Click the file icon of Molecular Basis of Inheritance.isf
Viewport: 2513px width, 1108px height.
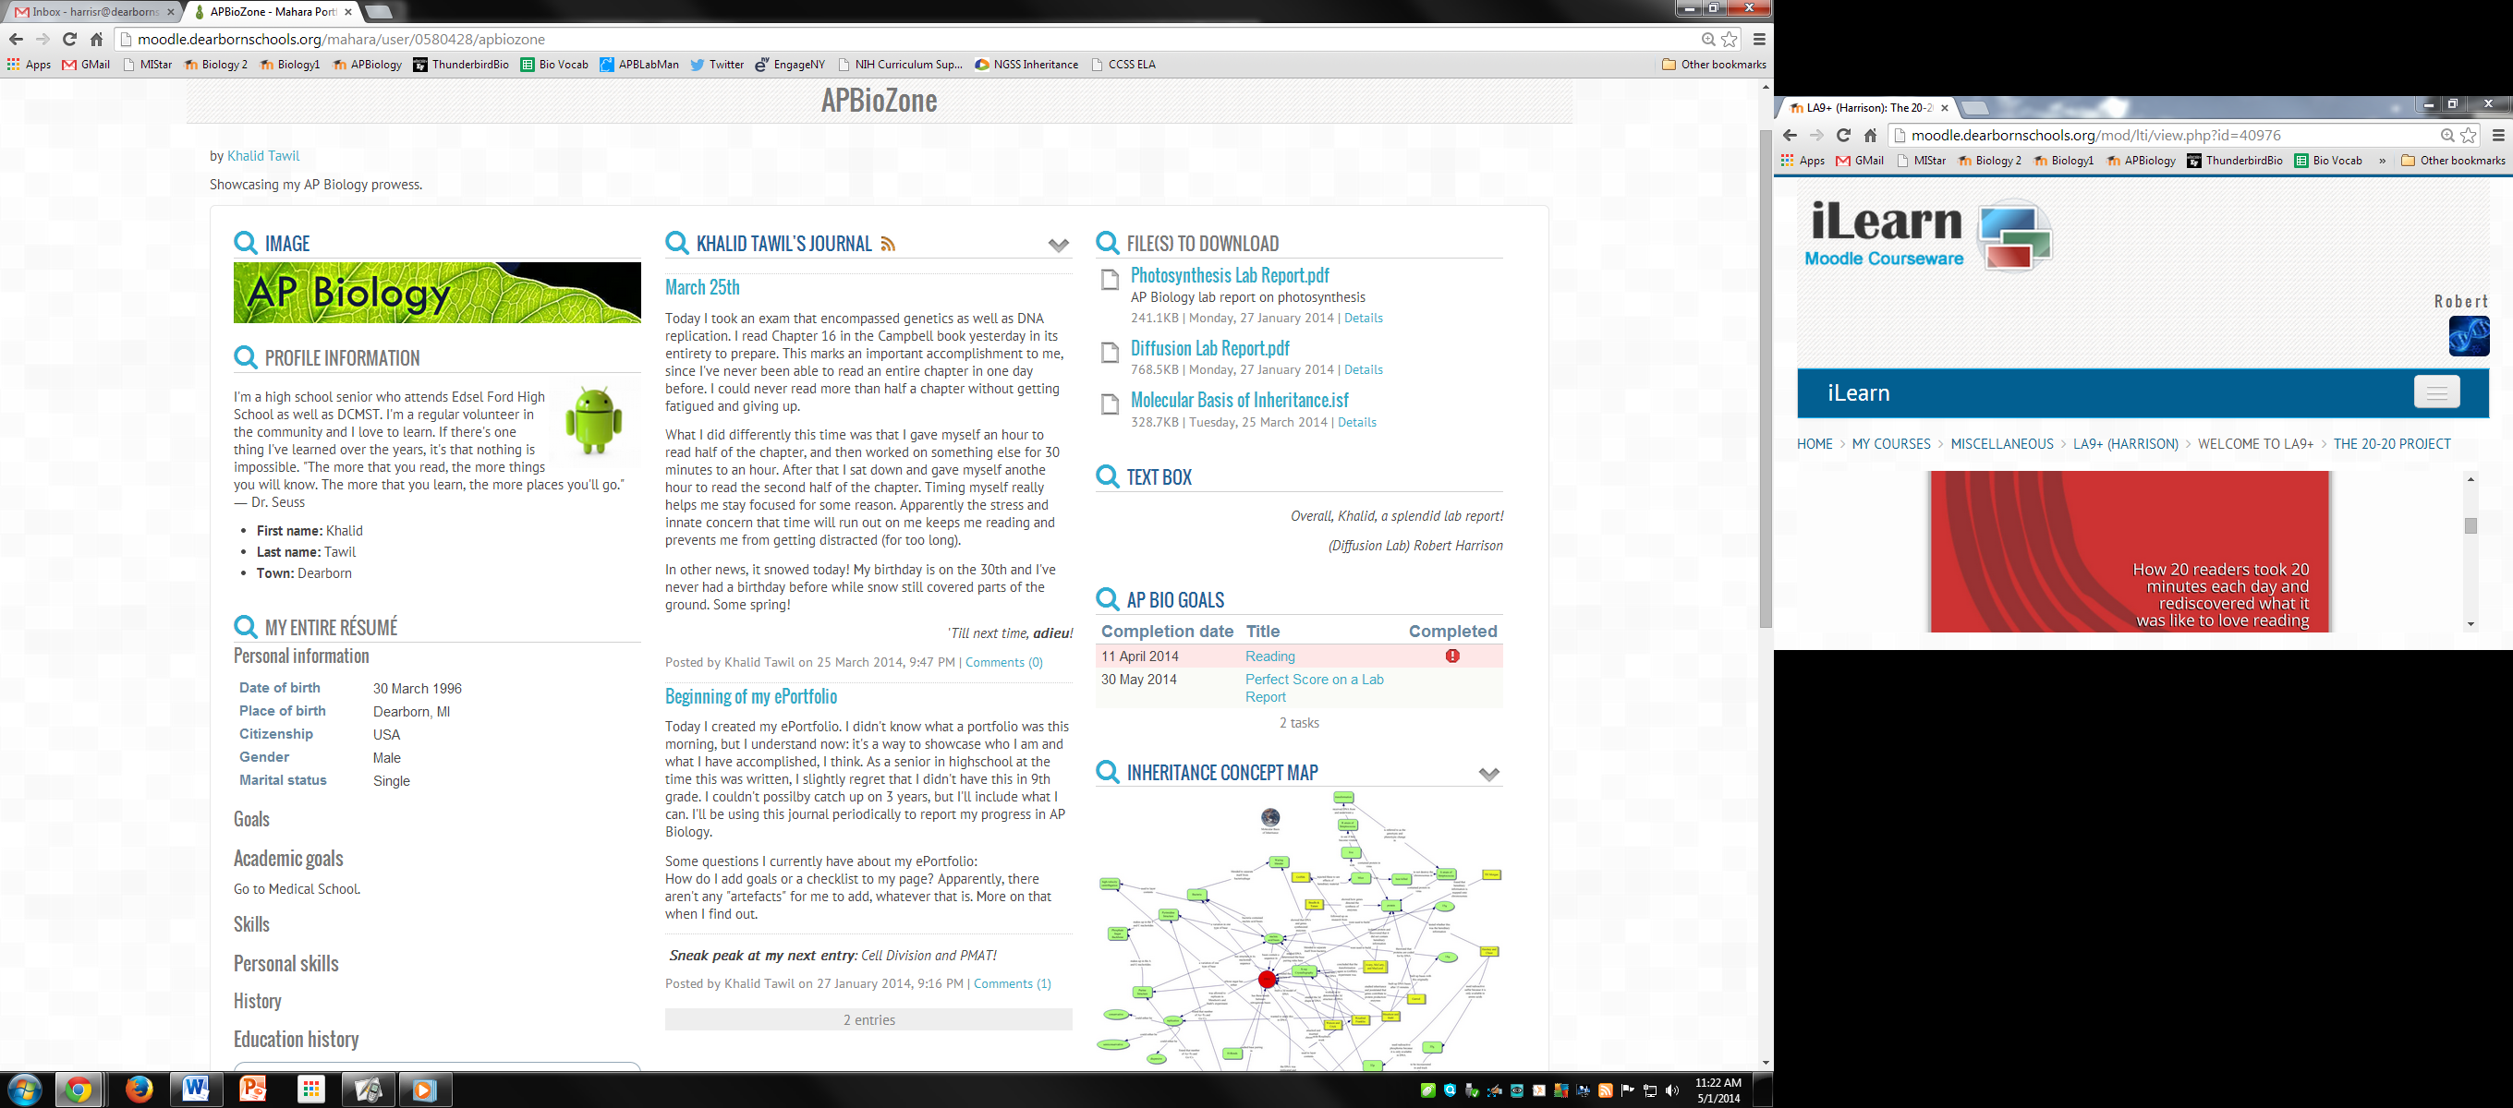(x=1110, y=404)
